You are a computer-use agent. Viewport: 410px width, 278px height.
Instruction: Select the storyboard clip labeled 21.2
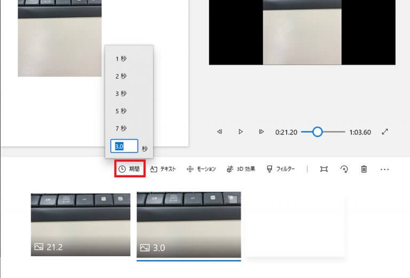click(81, 225)
